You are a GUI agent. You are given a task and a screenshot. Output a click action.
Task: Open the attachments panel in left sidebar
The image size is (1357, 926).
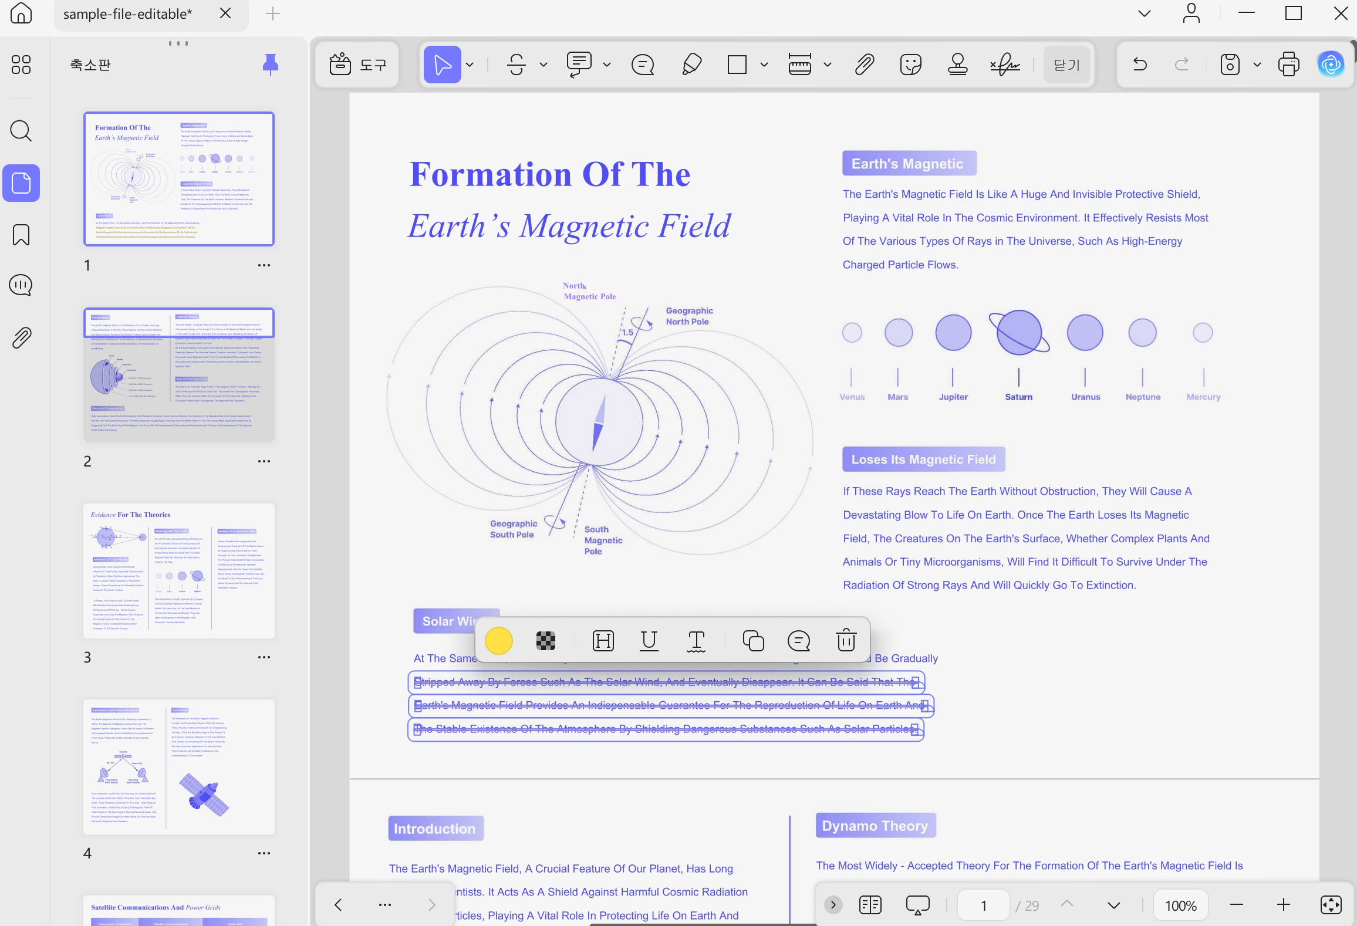coord(21,338)
